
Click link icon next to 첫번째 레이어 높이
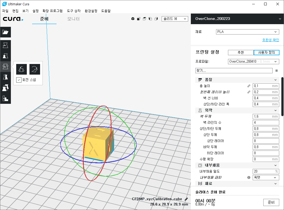click(x=249, y=92)
